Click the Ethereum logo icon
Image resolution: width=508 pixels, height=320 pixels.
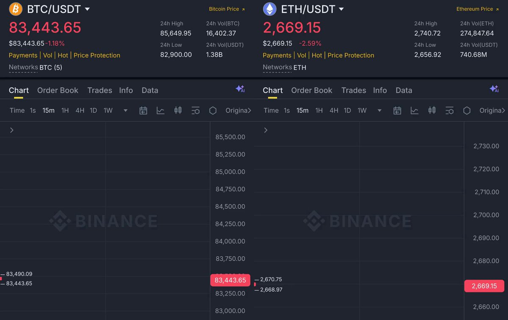[270, 9]
